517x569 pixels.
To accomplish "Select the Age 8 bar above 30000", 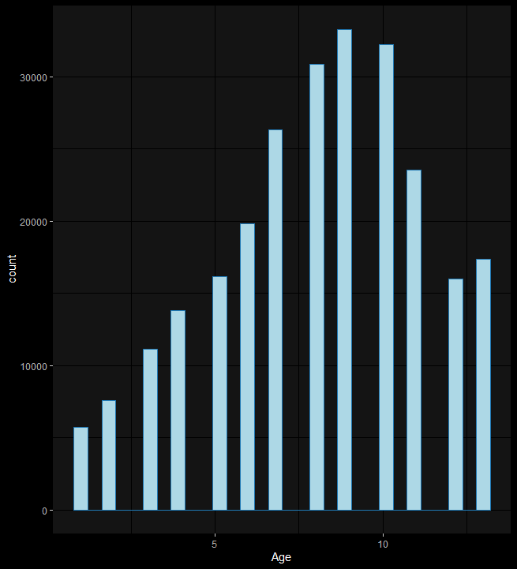I will [317, 287].
